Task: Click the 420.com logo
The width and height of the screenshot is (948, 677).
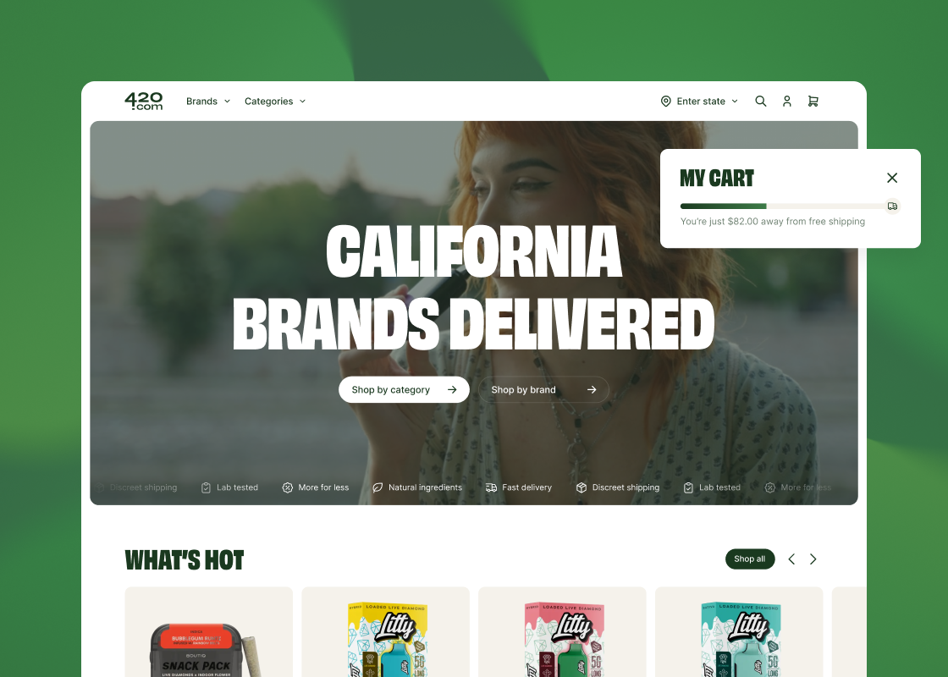Action: 143,101
